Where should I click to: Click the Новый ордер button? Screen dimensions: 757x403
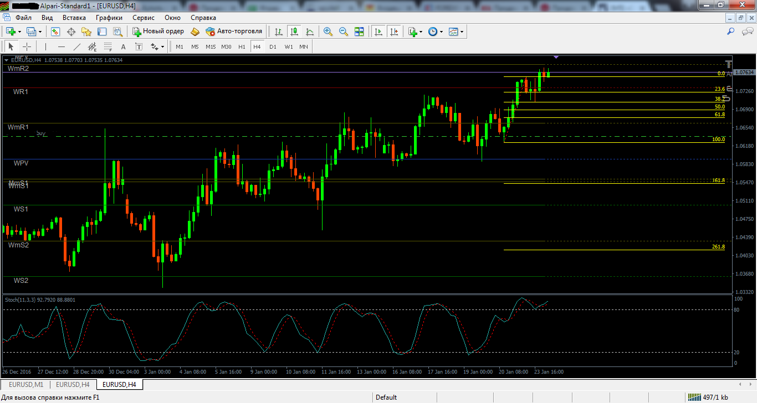[158, 32]
